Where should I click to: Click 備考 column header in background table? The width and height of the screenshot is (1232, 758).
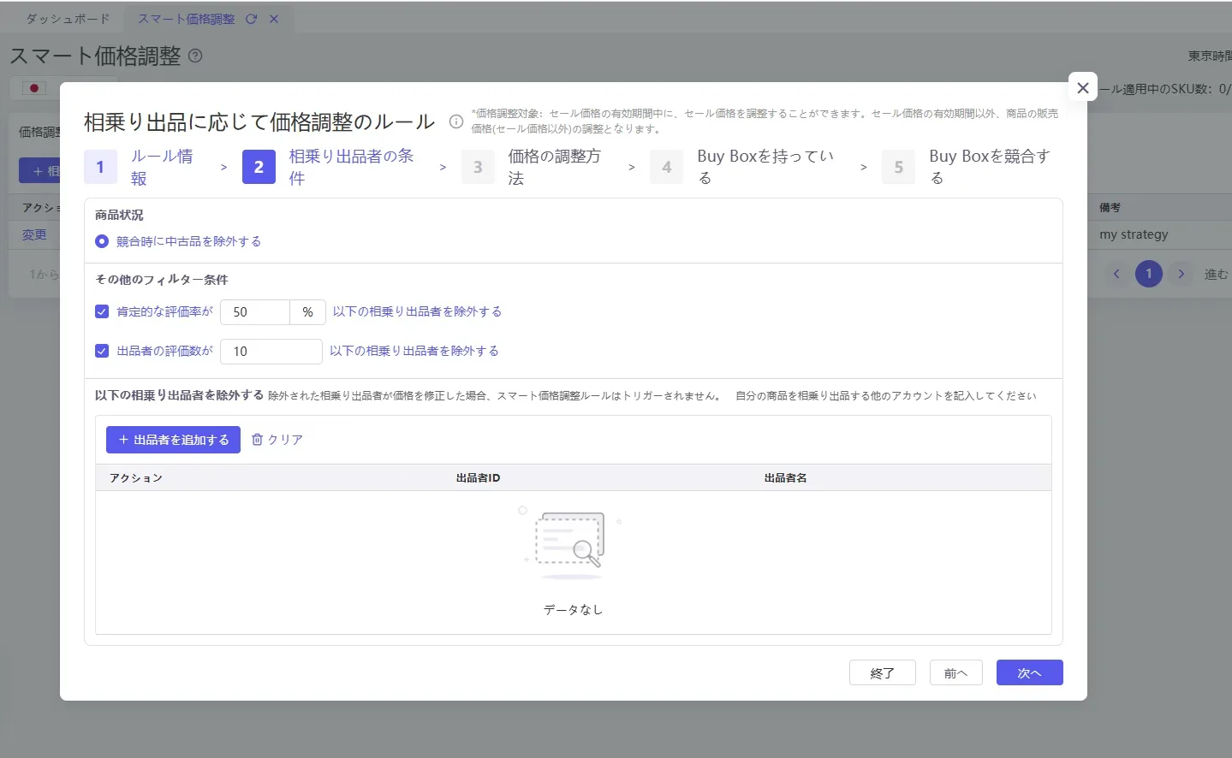(x=1110, y=208)
